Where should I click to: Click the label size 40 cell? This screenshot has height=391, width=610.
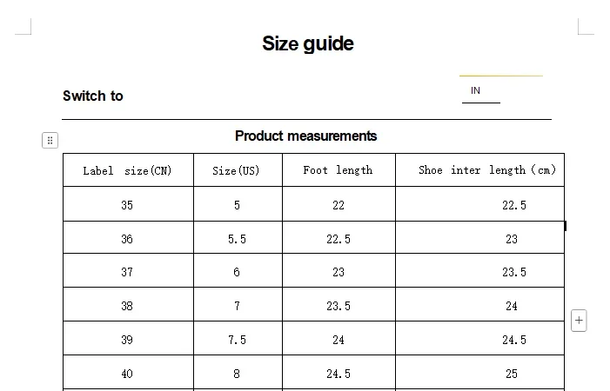click(x=127, y=374)
